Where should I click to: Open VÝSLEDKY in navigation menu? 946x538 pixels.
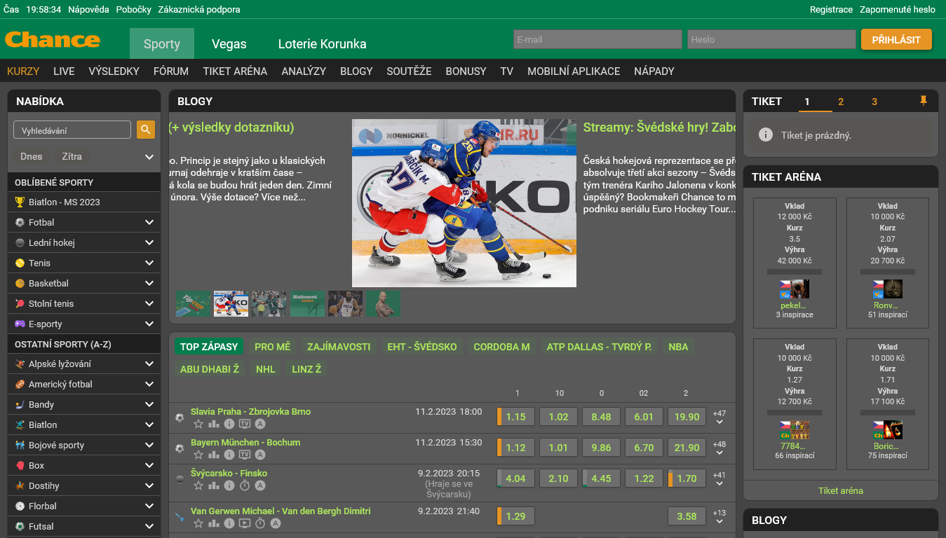coord(114,71)
